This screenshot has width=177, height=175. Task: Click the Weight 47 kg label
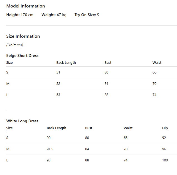point(54,15)
